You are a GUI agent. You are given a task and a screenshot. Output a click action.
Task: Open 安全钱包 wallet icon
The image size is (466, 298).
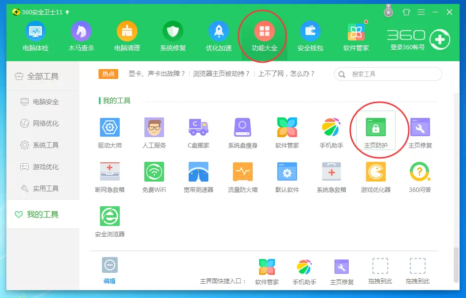310,31
